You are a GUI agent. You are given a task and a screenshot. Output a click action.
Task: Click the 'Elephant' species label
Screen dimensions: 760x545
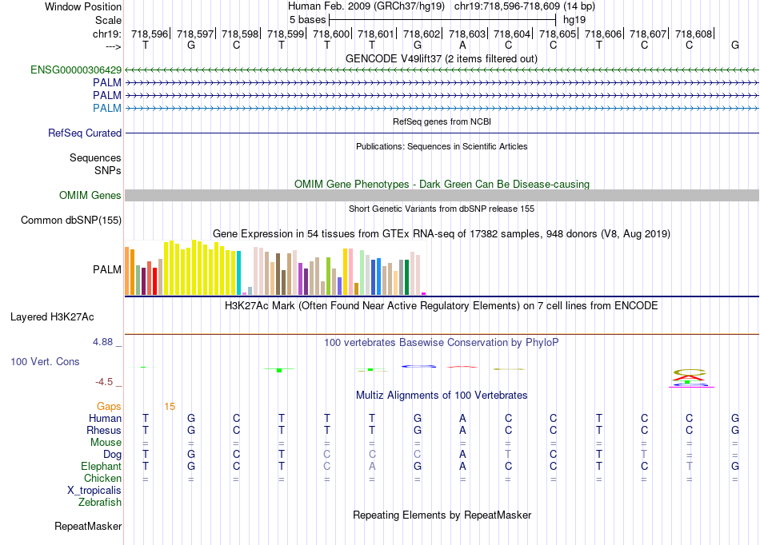(101, 466)
